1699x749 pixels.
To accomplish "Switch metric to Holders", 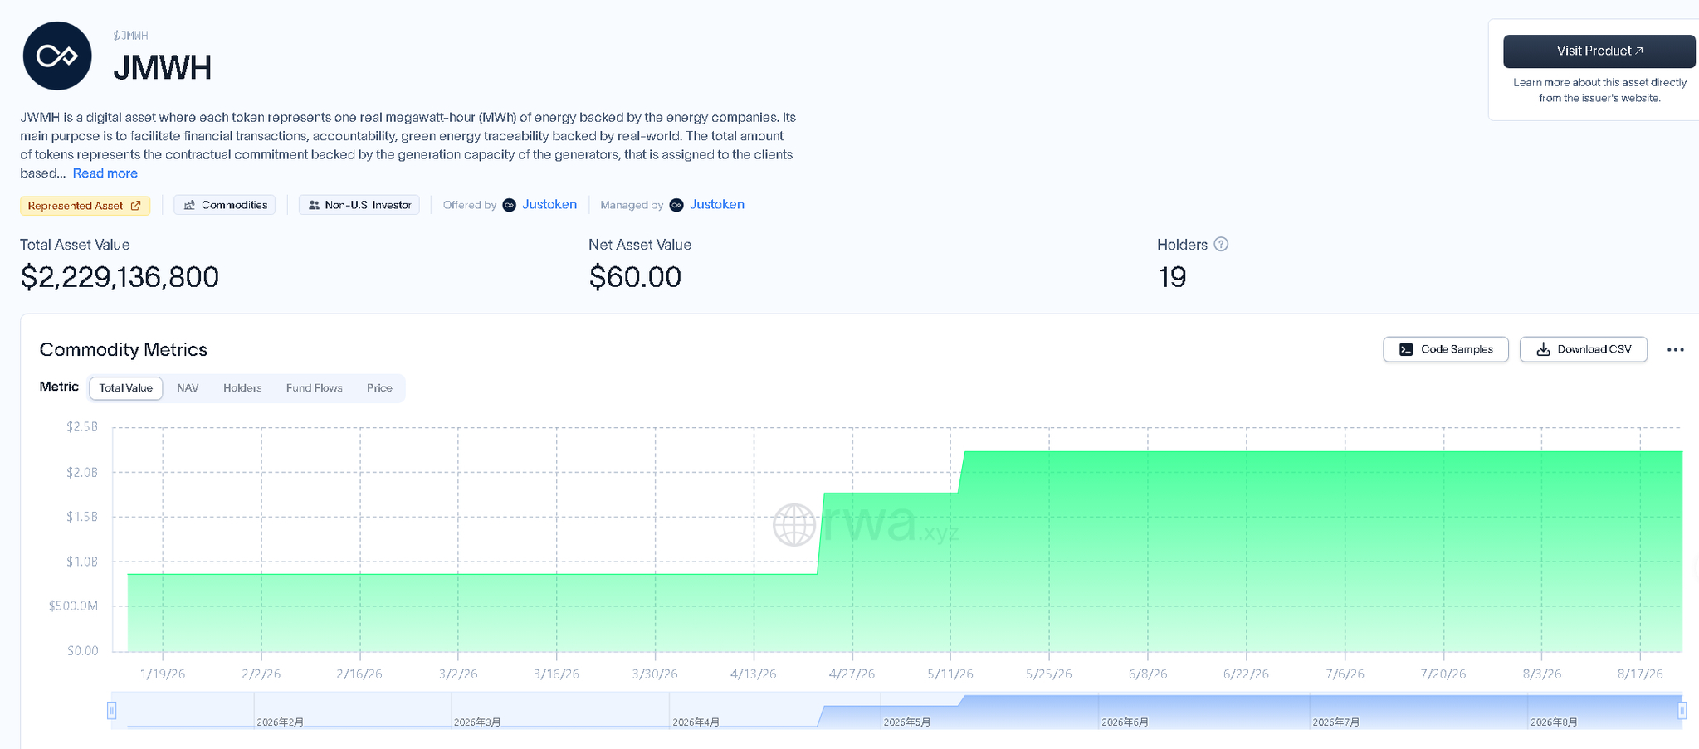I will click(x=242, y=388).
